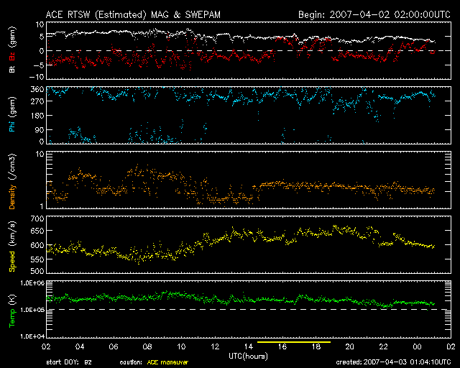The height and width of the screenshot is (368, 460).
Task: Click the blue Phi (gsm) axis label
Action: 12,116
